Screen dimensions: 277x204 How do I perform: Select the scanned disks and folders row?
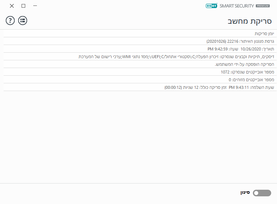point(140,57)
